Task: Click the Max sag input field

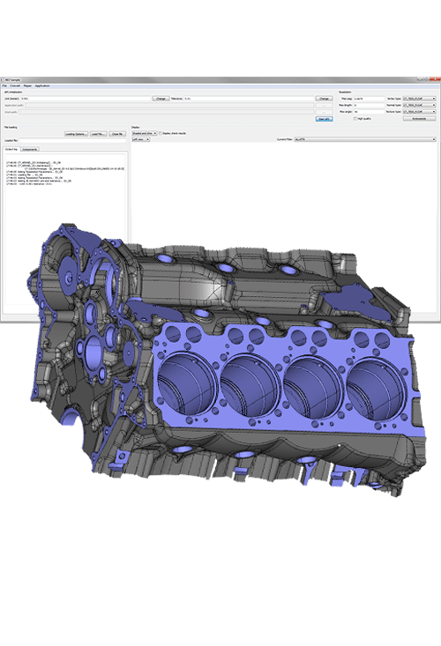Action: (x=369, y=99)
